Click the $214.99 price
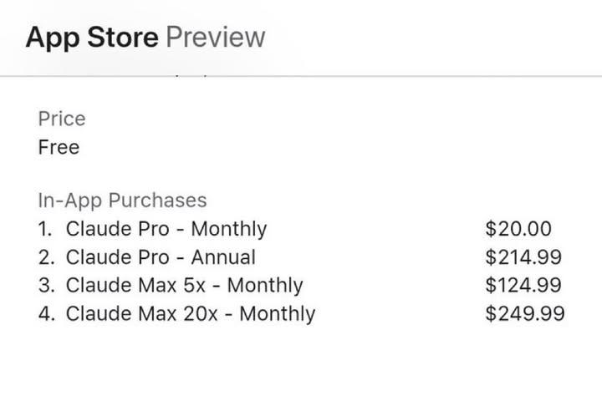 [x=523, y=257]
